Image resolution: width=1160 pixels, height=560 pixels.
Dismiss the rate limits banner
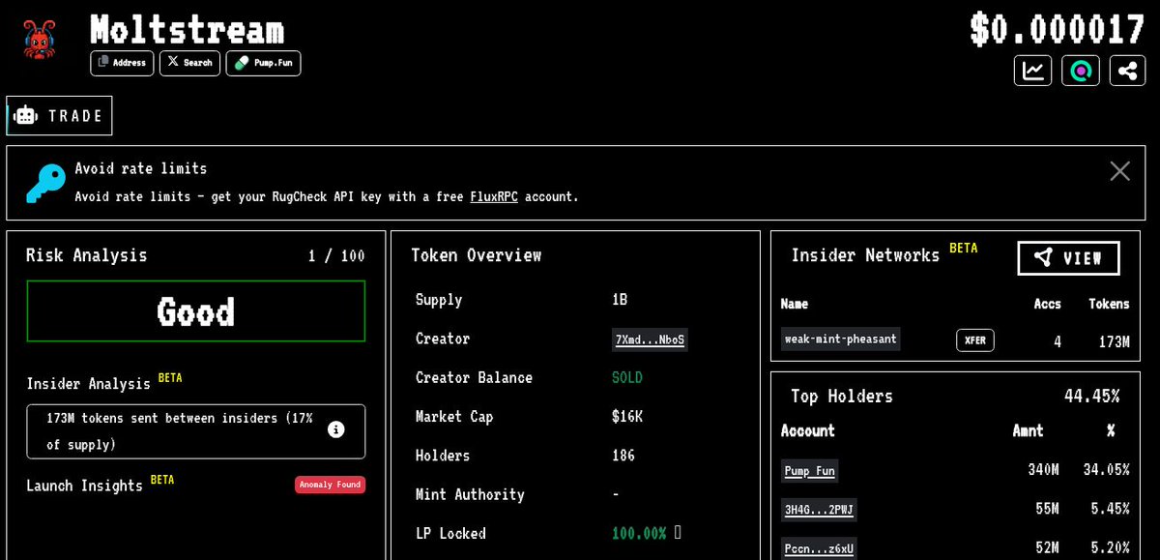pyautogui.click(x=1119, y=171)
